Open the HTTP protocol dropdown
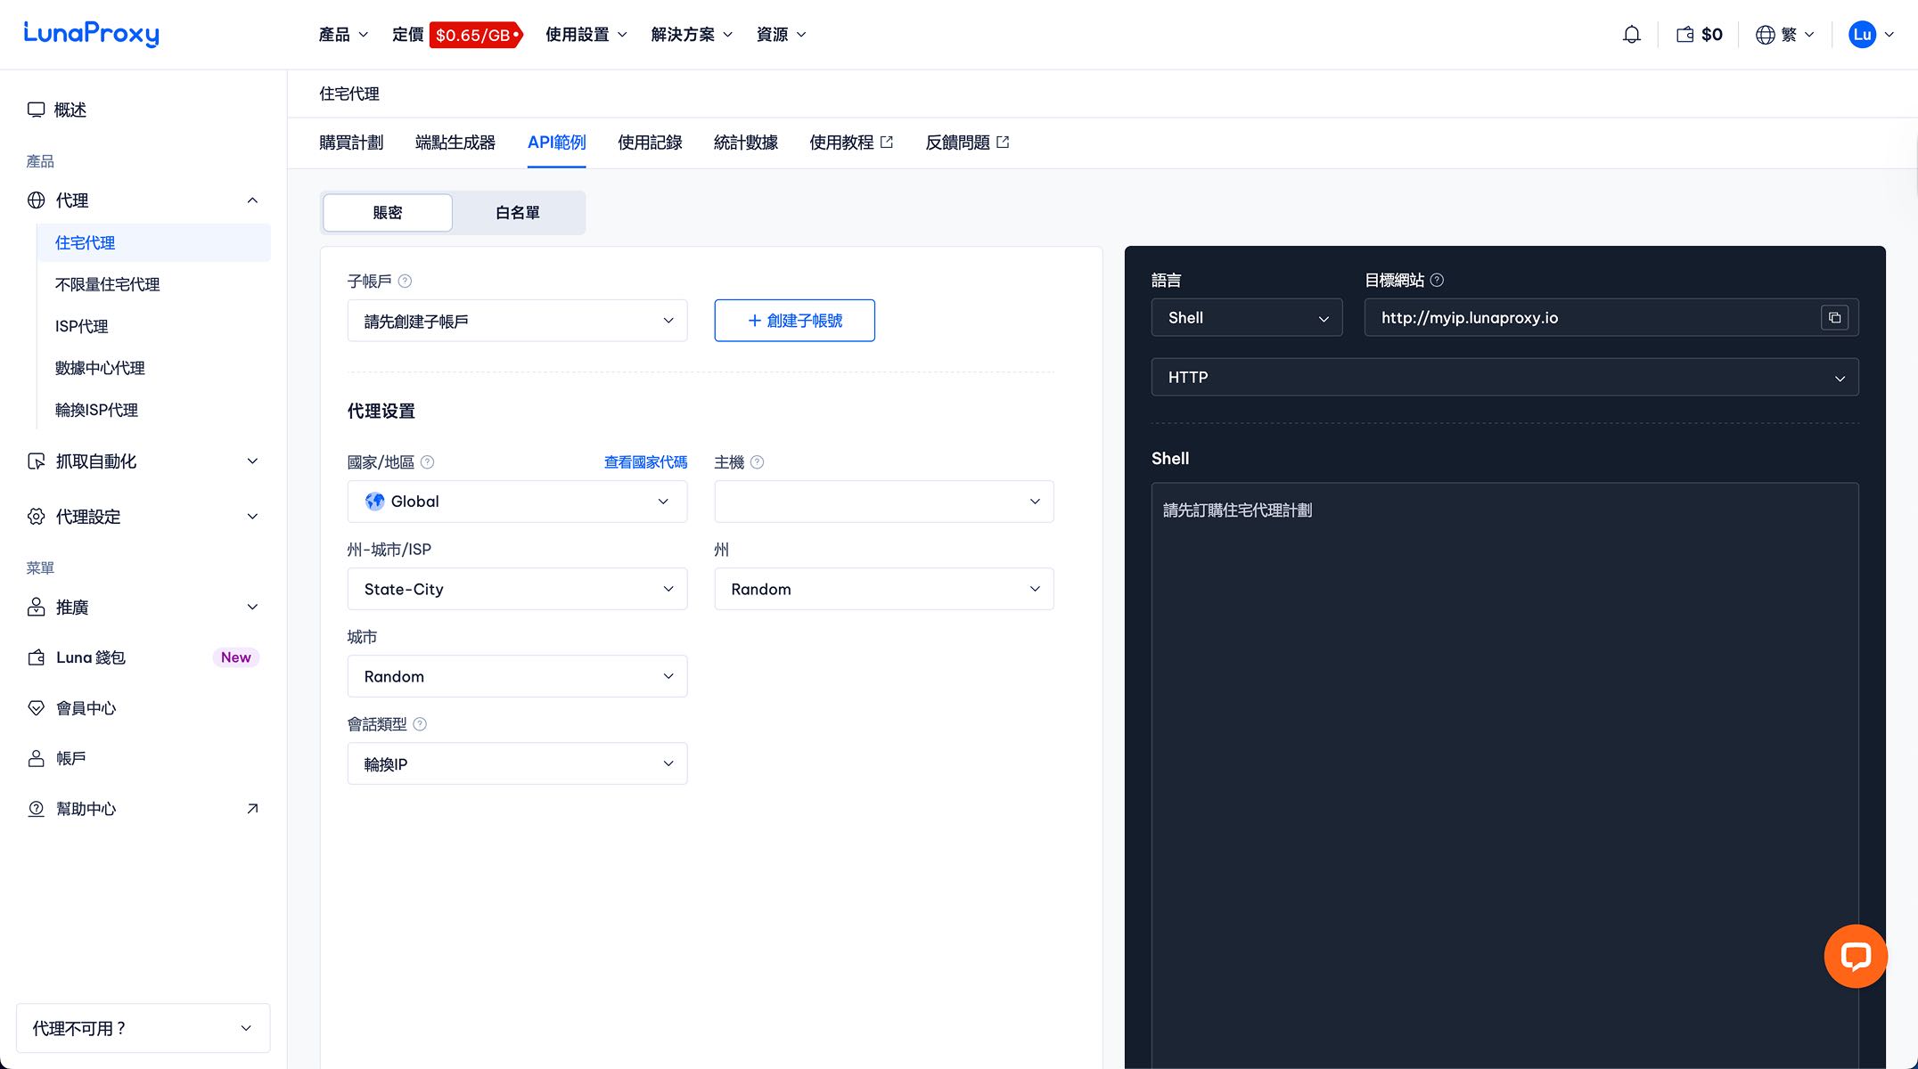 [1504, 378]
